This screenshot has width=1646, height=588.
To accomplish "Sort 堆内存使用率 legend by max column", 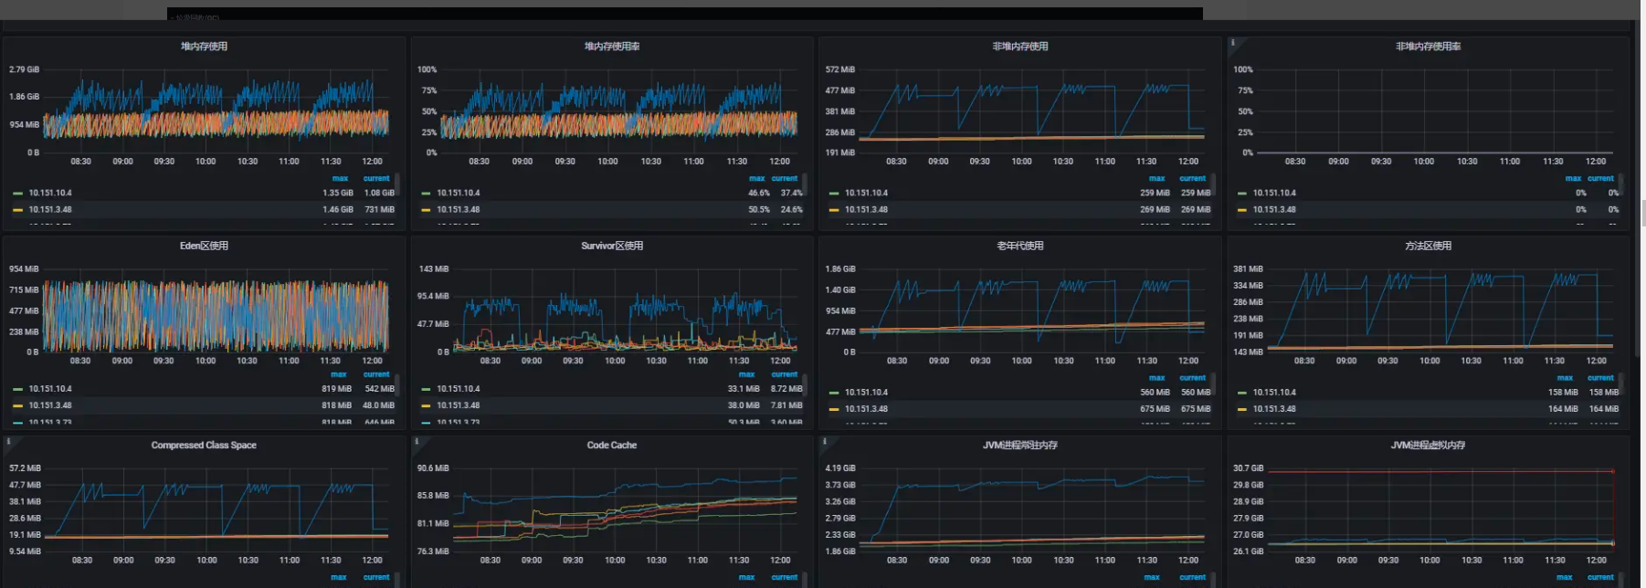I will tap(757, 179).
